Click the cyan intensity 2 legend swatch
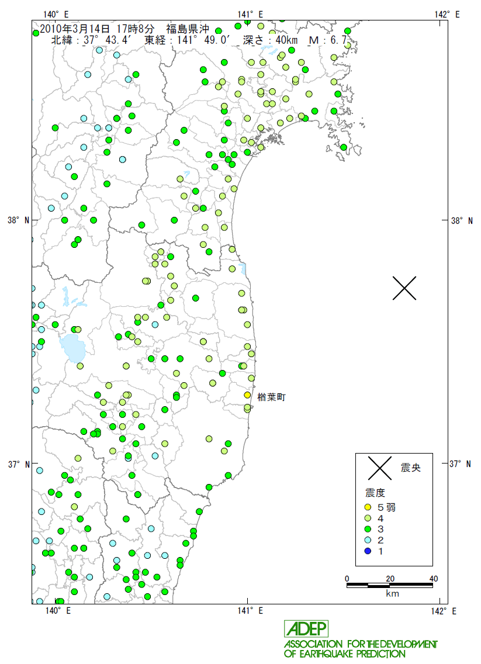Viewport: 481px width, 664px height. (368, 540)
